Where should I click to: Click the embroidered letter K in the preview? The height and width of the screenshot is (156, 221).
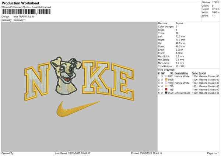96,77
